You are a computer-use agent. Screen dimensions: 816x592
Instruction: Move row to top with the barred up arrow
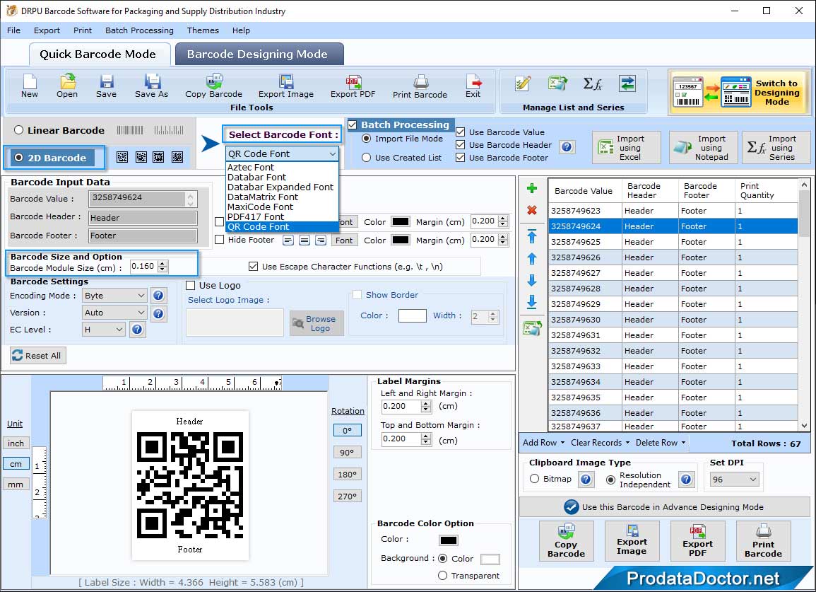click(x=532, y=236)
